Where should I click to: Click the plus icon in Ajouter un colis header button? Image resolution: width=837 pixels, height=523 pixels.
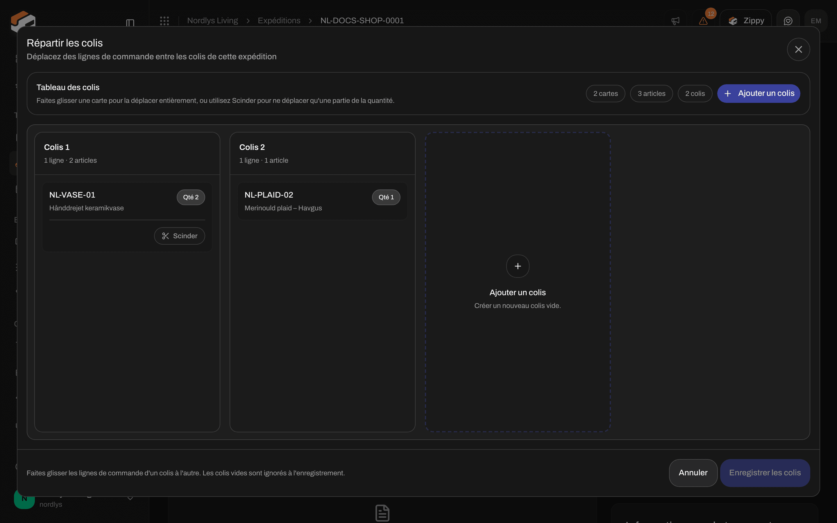(728, 93)
